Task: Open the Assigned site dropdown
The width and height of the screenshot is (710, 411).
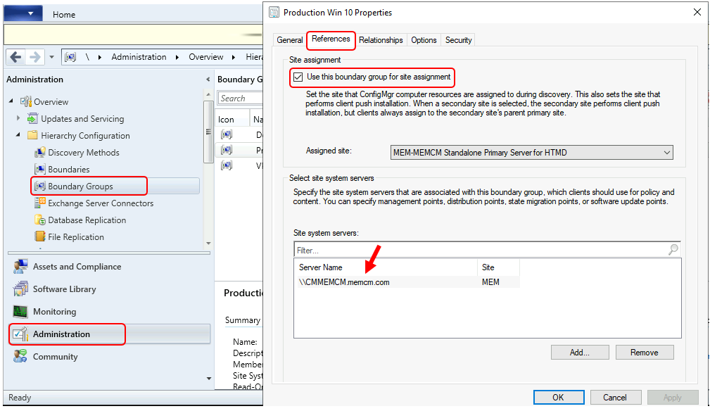Action: (531, 153)
